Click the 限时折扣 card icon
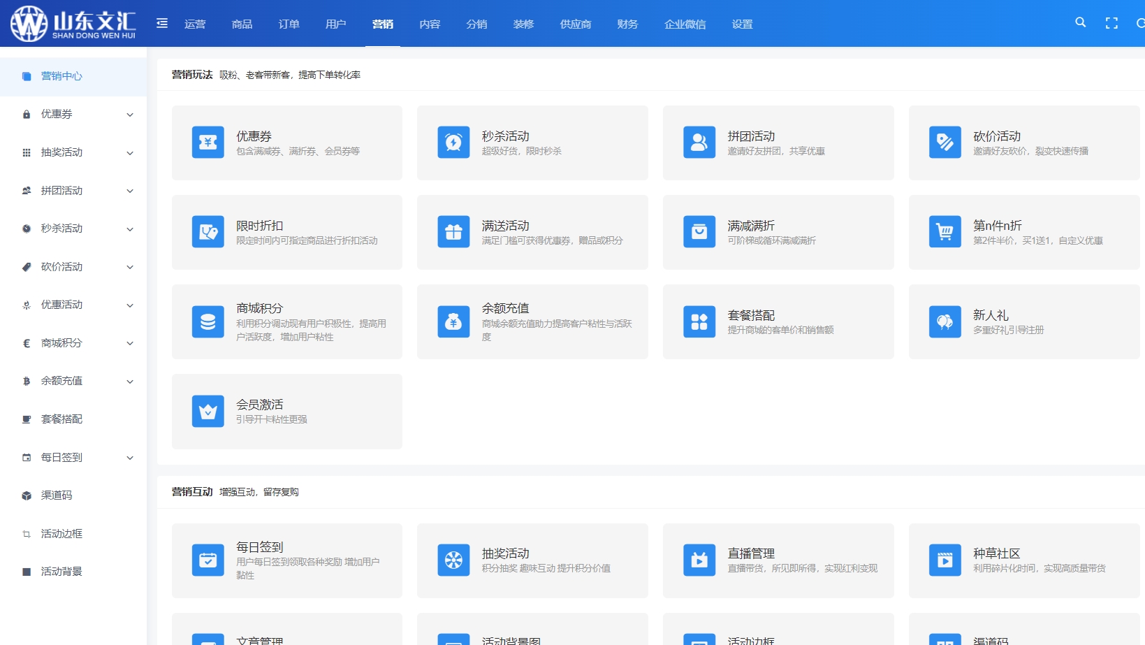The height and width of the screenshot is (645, 1145). click(208, 232)
